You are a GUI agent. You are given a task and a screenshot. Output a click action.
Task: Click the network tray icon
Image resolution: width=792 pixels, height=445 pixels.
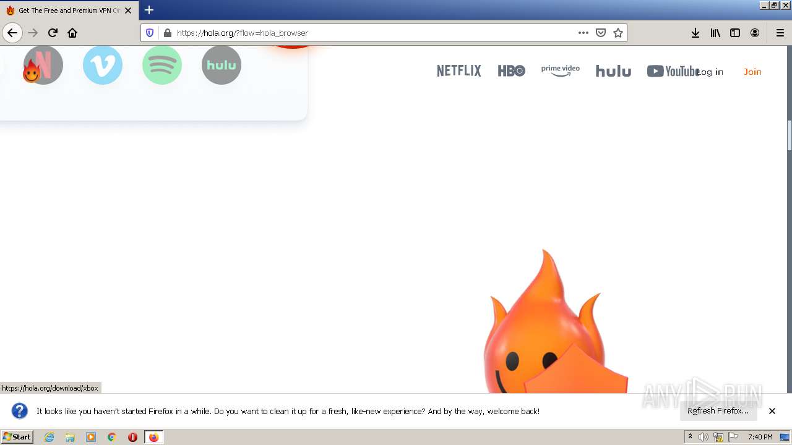[x=718, y=437]
